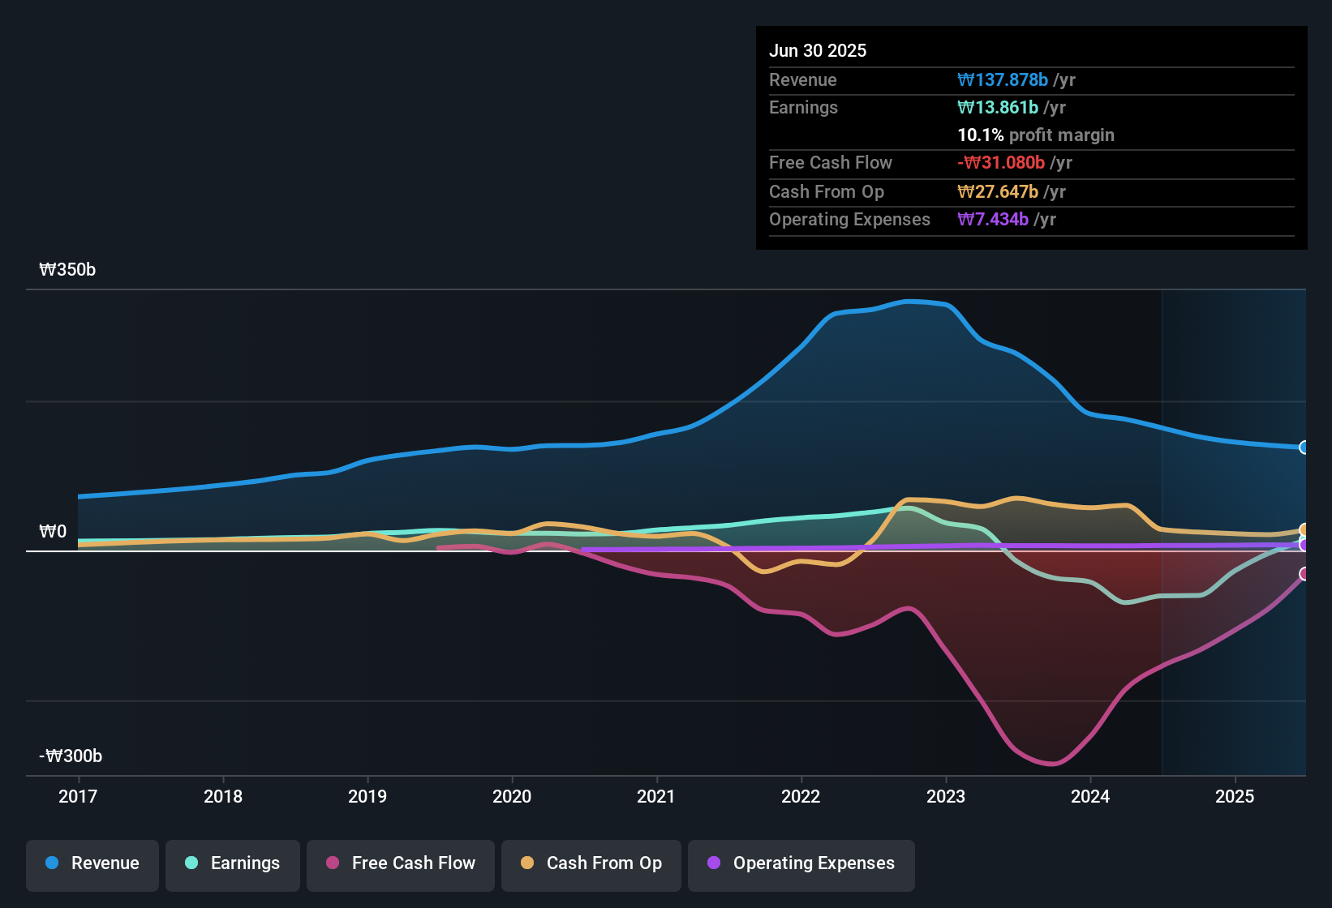Viewport: 1332px width, 908px height.
Task: Click the purple Operating Expenses legend dot
Action: [x=714, y=863]
